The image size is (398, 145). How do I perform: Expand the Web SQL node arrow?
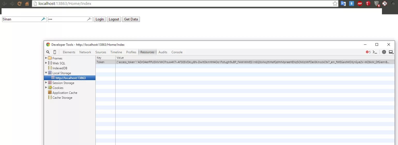(x=46, y=63)
